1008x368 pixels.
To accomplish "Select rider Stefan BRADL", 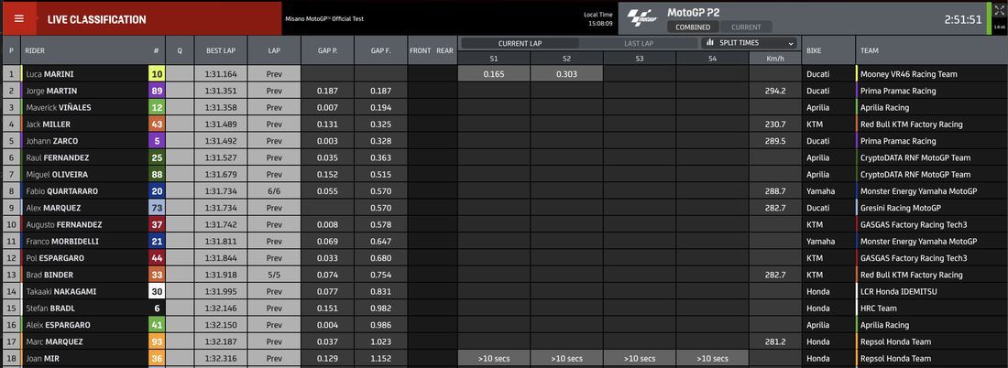I will [50, 308].
